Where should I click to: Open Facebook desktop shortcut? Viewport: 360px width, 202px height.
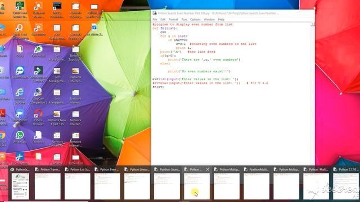coord(38,137)
